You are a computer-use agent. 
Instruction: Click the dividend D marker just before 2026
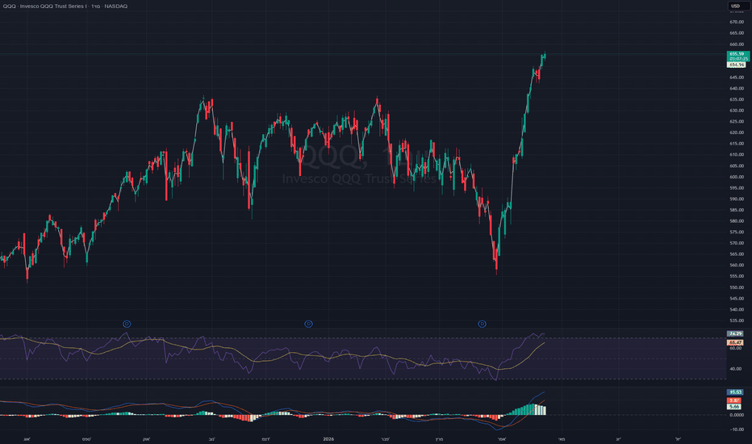tap(308, 324)
